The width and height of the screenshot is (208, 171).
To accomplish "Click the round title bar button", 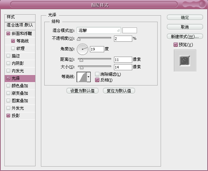I will [202, 4].
